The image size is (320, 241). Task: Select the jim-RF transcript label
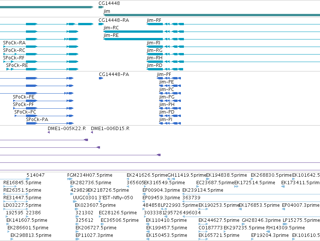(154, 20)
